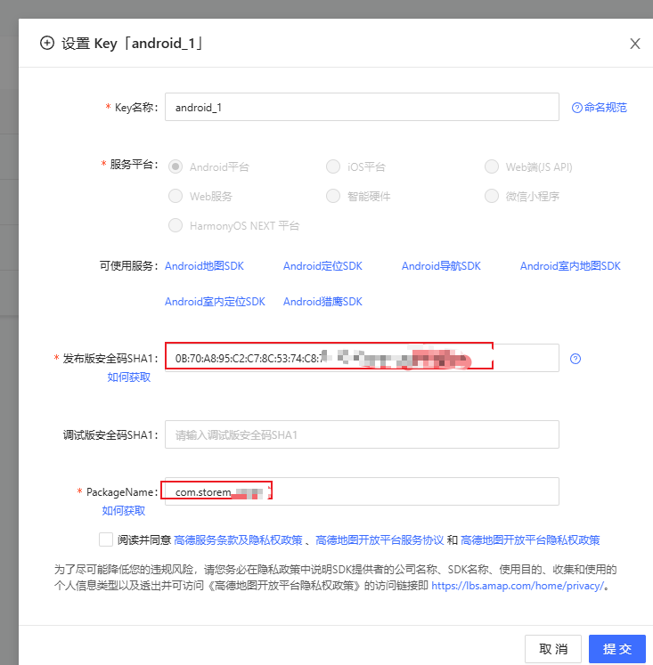Click into the PackageName input field
Screen dimensions: 653x665
click(x=362, y=491)
